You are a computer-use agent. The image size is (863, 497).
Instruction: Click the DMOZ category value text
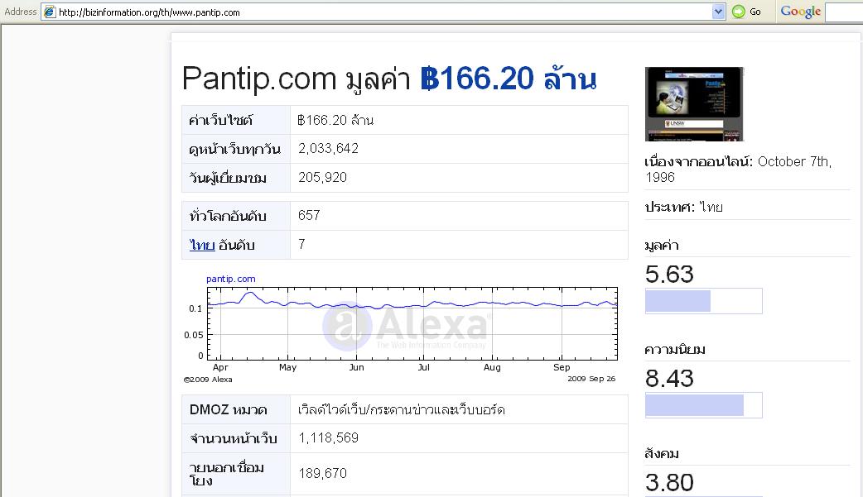click(401, 409)
